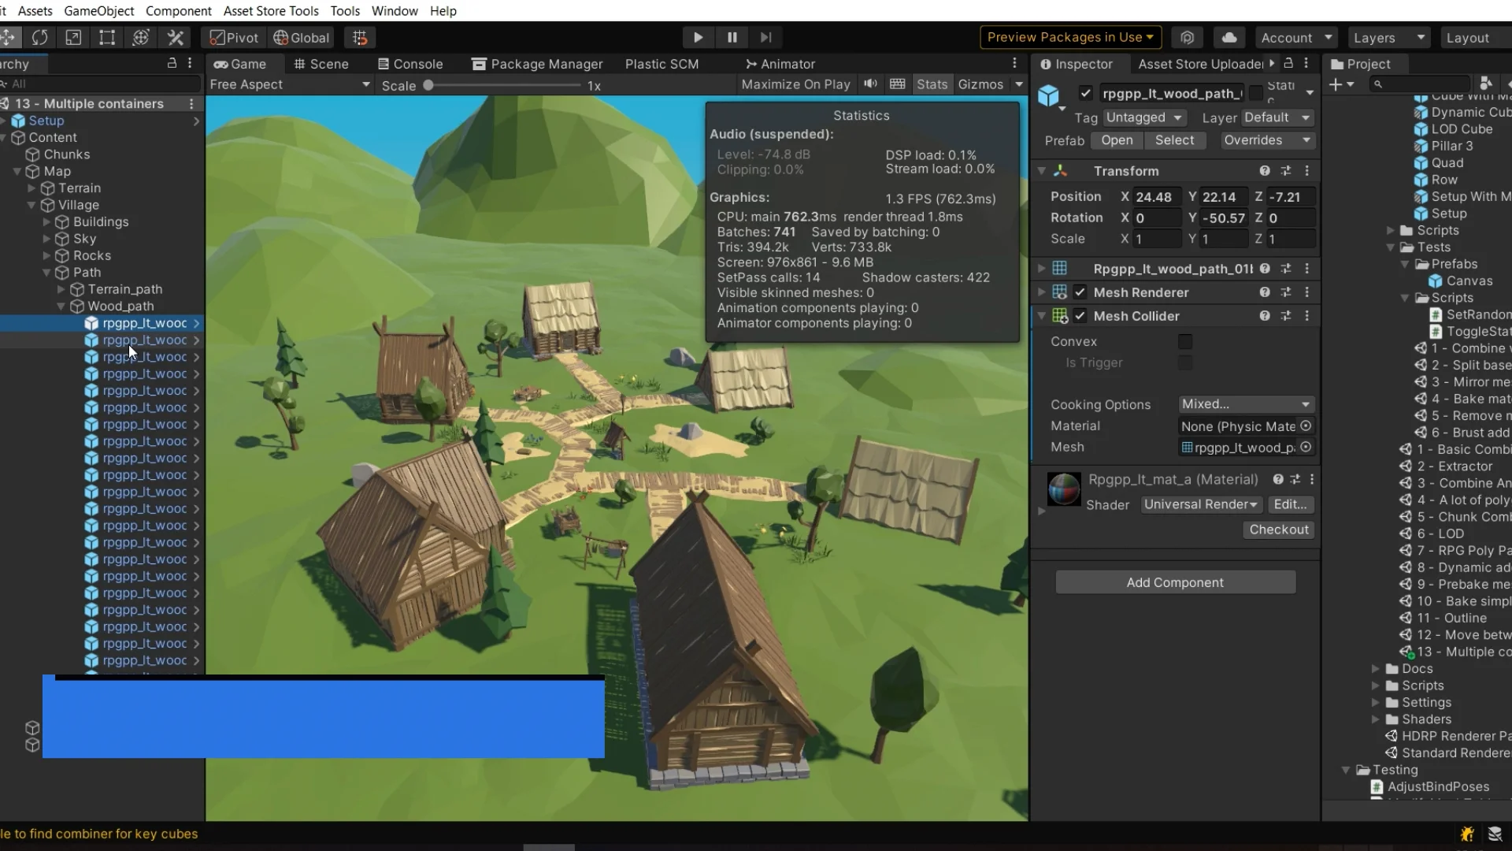The image size is (1512, 851).
Task: Open the Window menu
Action: 394,11
